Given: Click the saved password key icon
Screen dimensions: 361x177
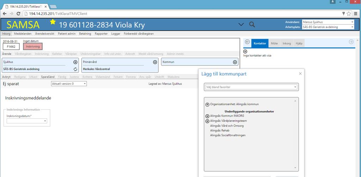Looking at the screenshot, I should coord(343,14).
